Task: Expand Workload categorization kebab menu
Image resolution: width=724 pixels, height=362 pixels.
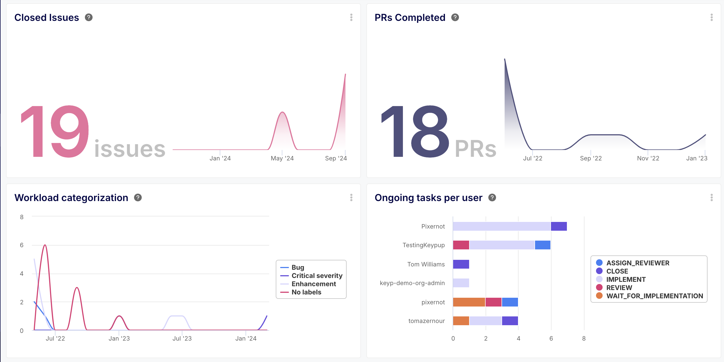Action: pyautogui.click(x=351, y=197)
